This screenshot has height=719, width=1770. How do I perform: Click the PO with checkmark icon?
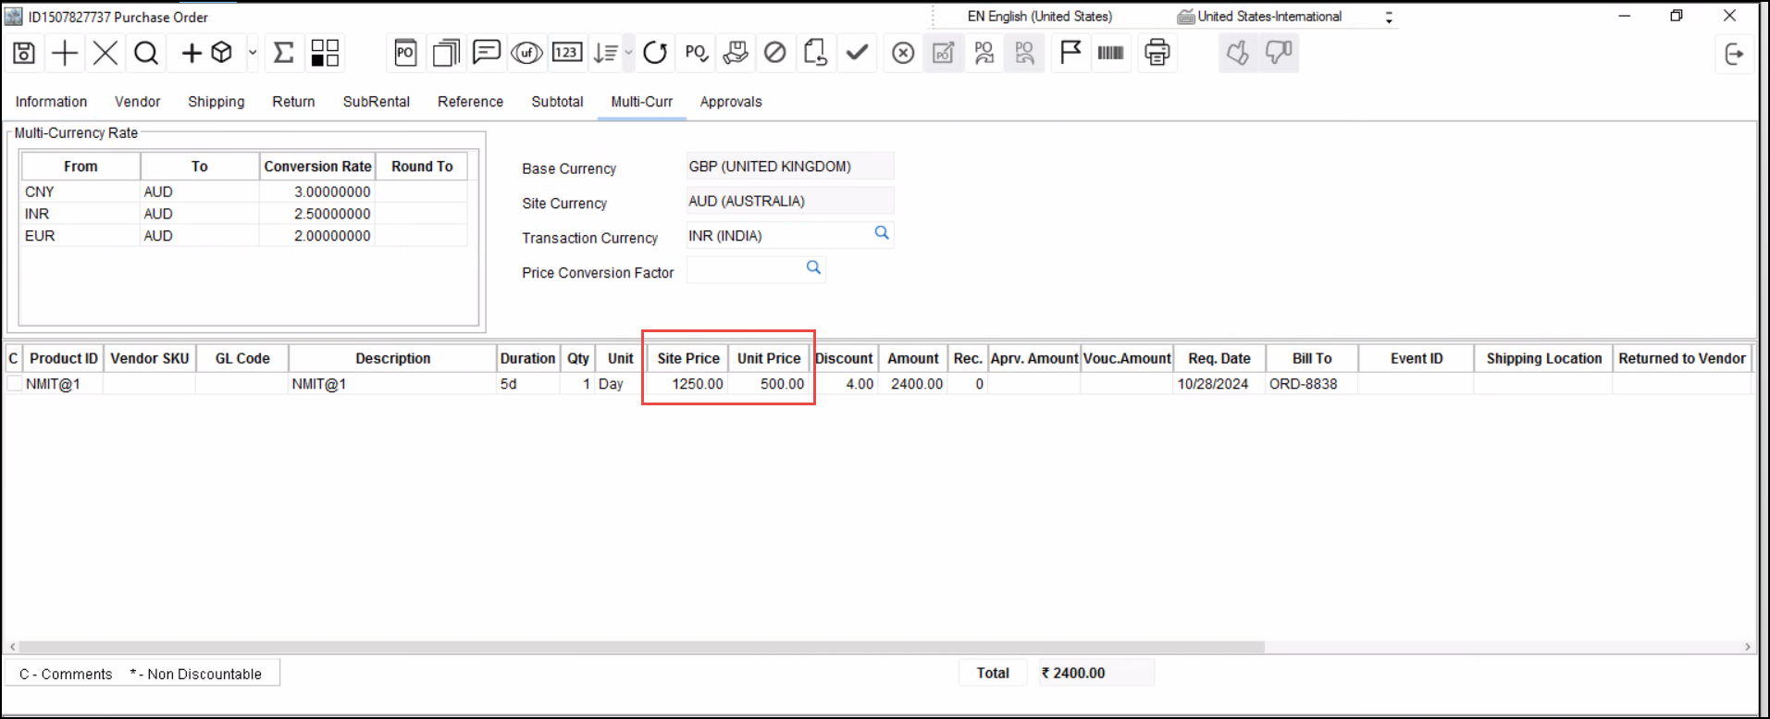(x=697, y=54)
